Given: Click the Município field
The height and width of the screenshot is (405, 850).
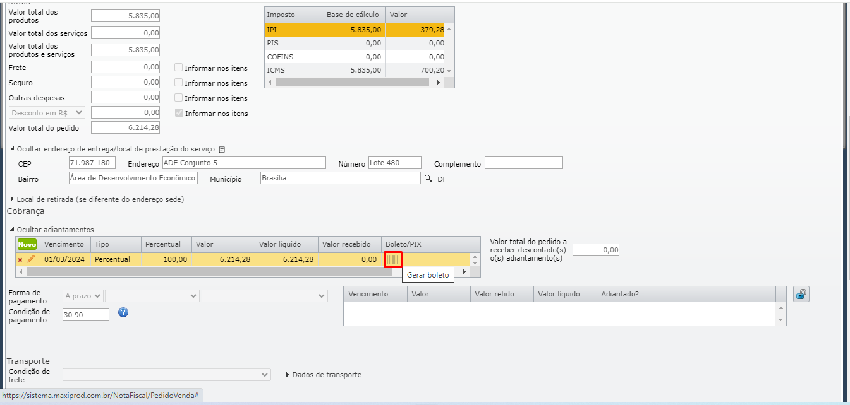Looking at the screenshot, I should (340, 178).
